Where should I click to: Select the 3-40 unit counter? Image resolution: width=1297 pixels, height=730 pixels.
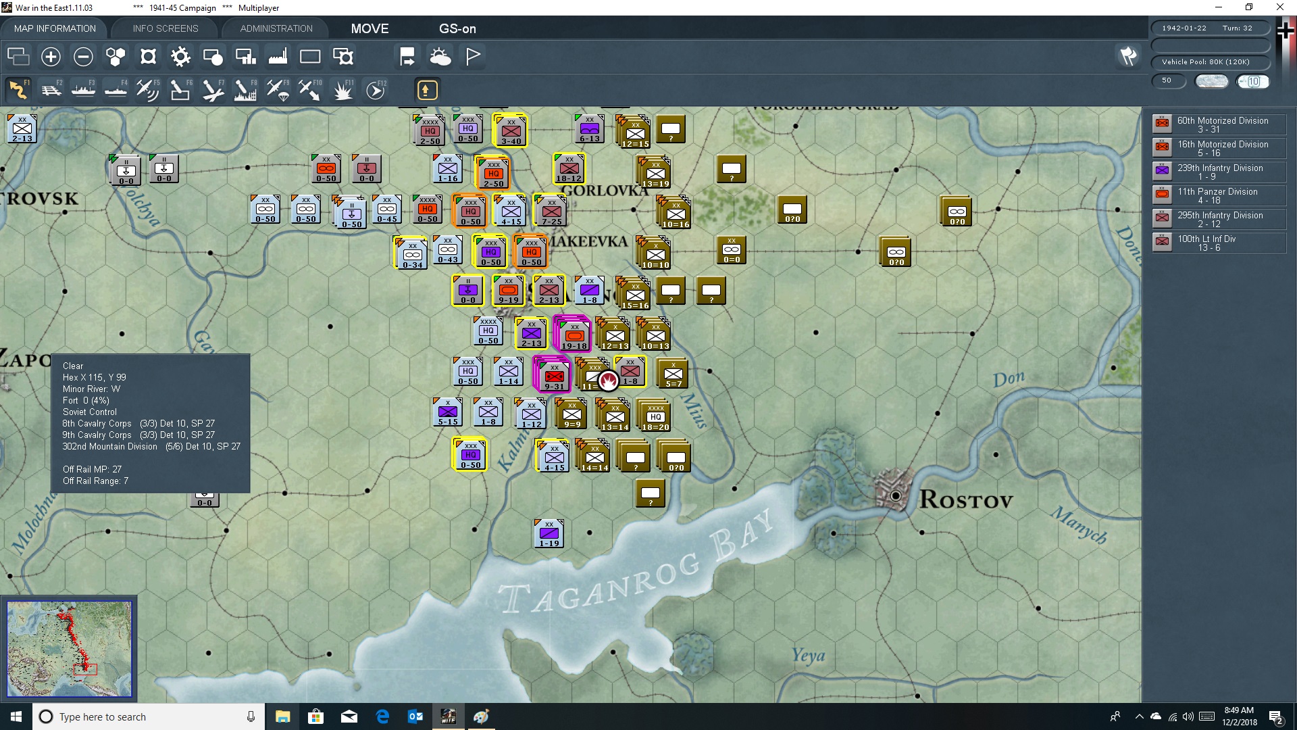511,130
